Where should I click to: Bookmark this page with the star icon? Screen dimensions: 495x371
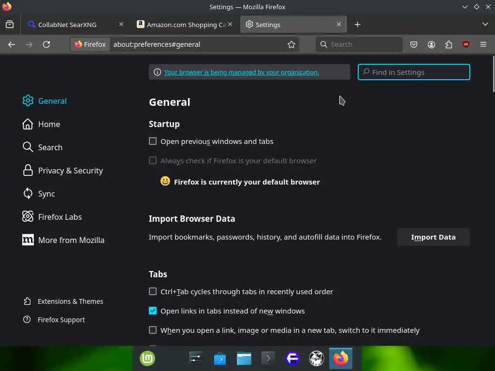[x=291, y=44]
